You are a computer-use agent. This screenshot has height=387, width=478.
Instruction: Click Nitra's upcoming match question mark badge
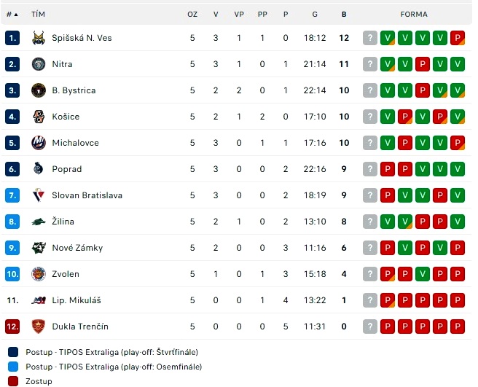pyautogui.click(x=370, y=64)
